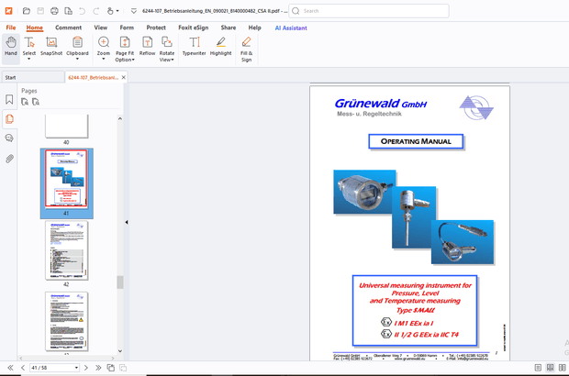Select the thumbnail below page 42
Image resolution: width=569 pixels, height=376 pixels.
66,321
